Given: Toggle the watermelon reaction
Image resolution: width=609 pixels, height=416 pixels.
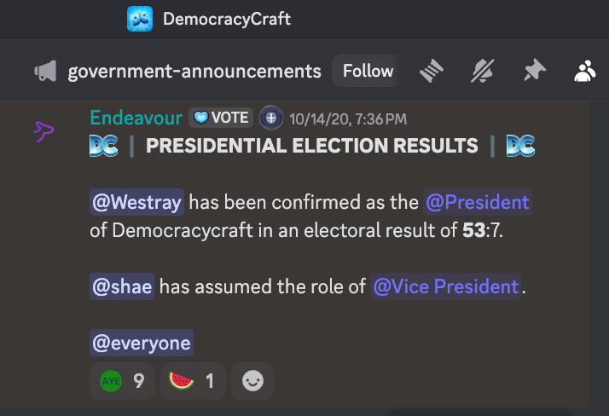Looking at the screenshot, I should (x=193, y=381).
